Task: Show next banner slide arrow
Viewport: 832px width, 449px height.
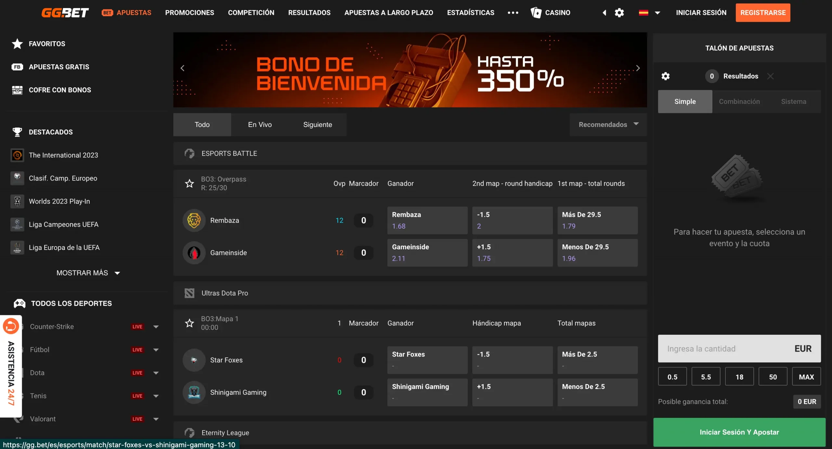Action: coord(638,68)
